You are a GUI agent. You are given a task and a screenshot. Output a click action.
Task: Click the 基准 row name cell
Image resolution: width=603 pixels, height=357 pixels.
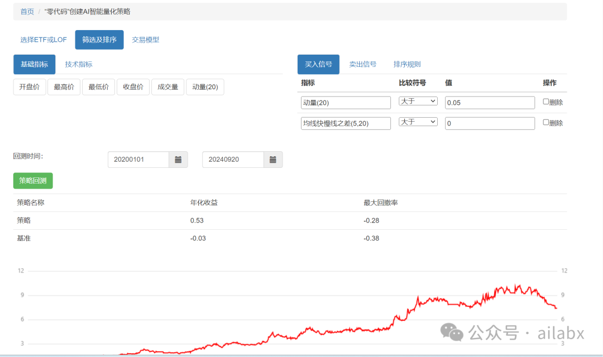click(x=24, y=238)
